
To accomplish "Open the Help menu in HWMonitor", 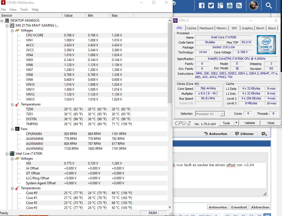I will tap(35, 10).
